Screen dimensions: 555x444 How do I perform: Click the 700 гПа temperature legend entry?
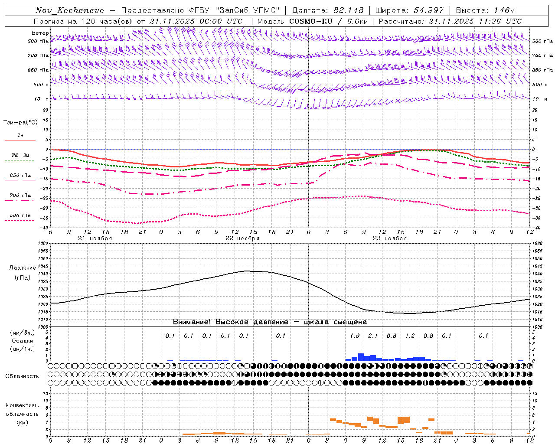pos(20,196)
